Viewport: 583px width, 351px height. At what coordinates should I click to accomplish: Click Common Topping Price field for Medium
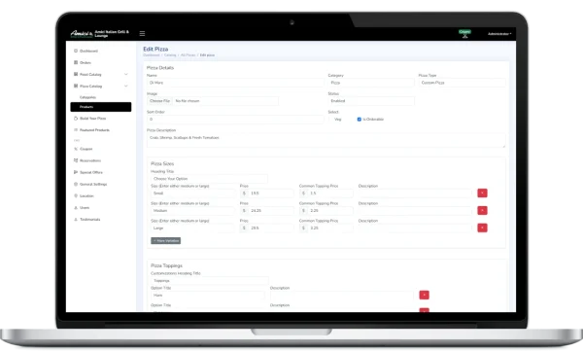click(x=330, y=211)
